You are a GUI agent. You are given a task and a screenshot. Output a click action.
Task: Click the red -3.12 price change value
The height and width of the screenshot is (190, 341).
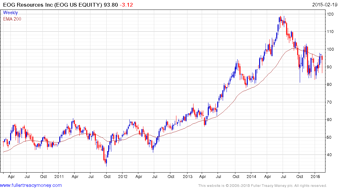click(126, 5)
